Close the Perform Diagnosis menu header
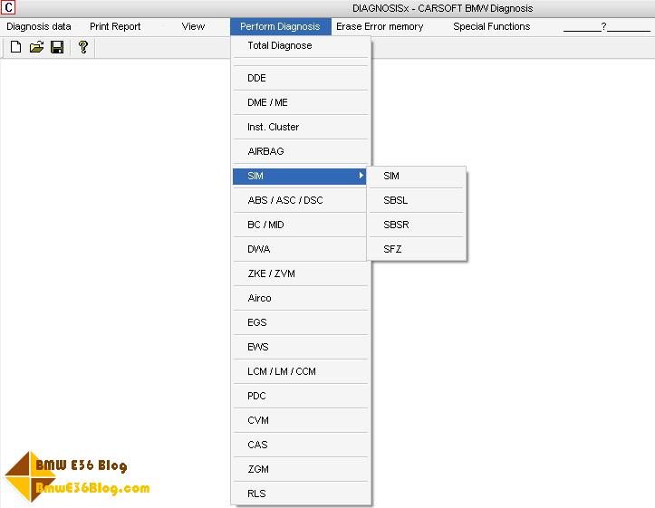Viewport: 655px width, 508px height. click(x=280, y=26)
